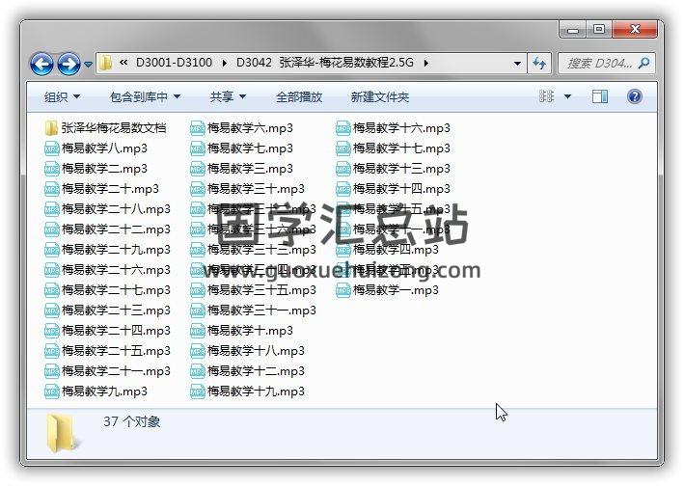Select file name 梅易教学十六.mp3
The image size is (684, 486).
(401, 128)
